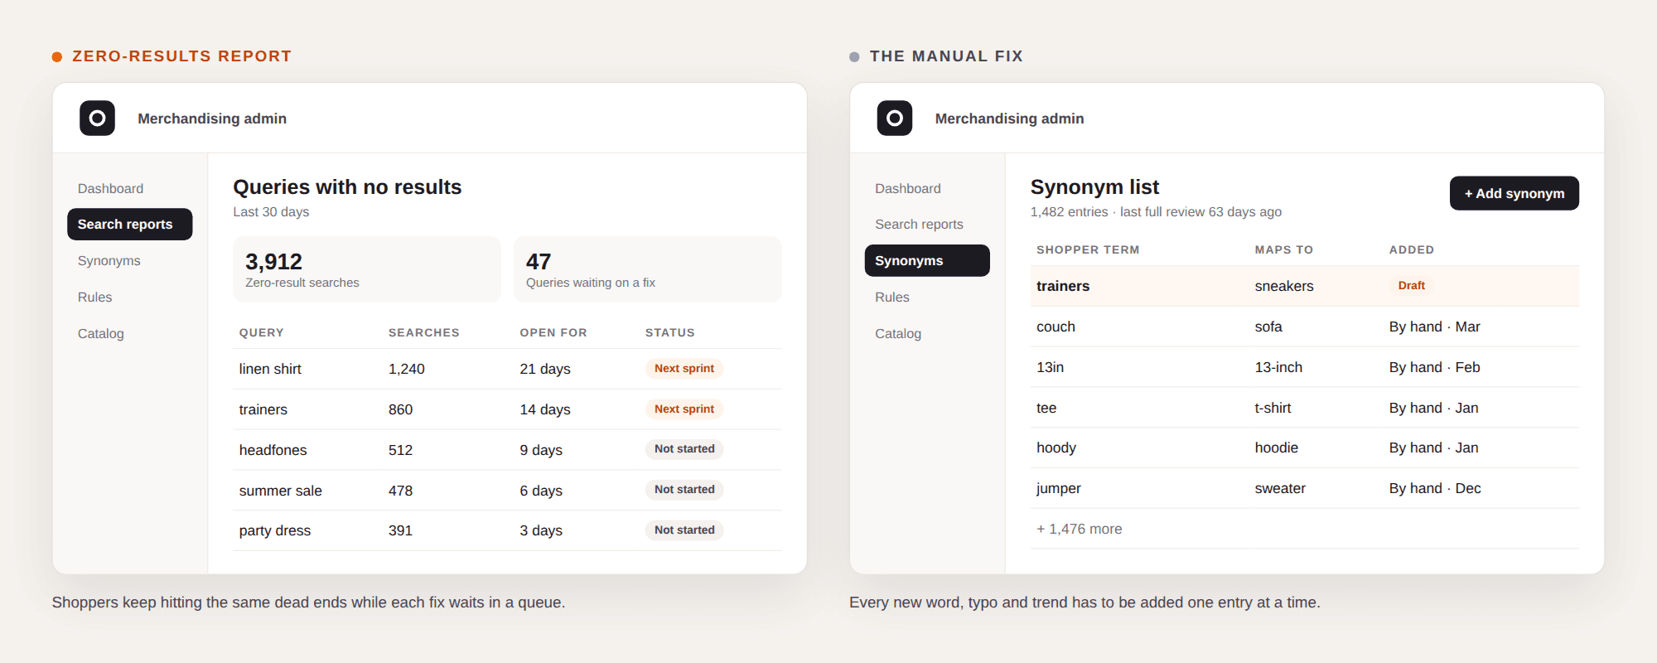
Task: Click the ADDED column header
Action: [x=1411, y=249]
